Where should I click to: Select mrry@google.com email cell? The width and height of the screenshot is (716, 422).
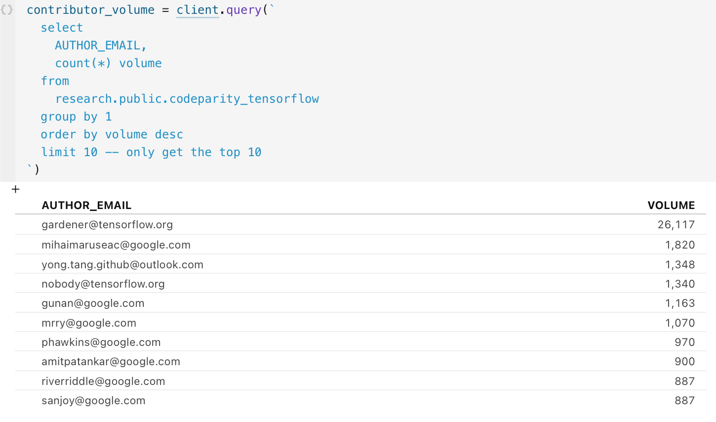[x=89, y=323]
